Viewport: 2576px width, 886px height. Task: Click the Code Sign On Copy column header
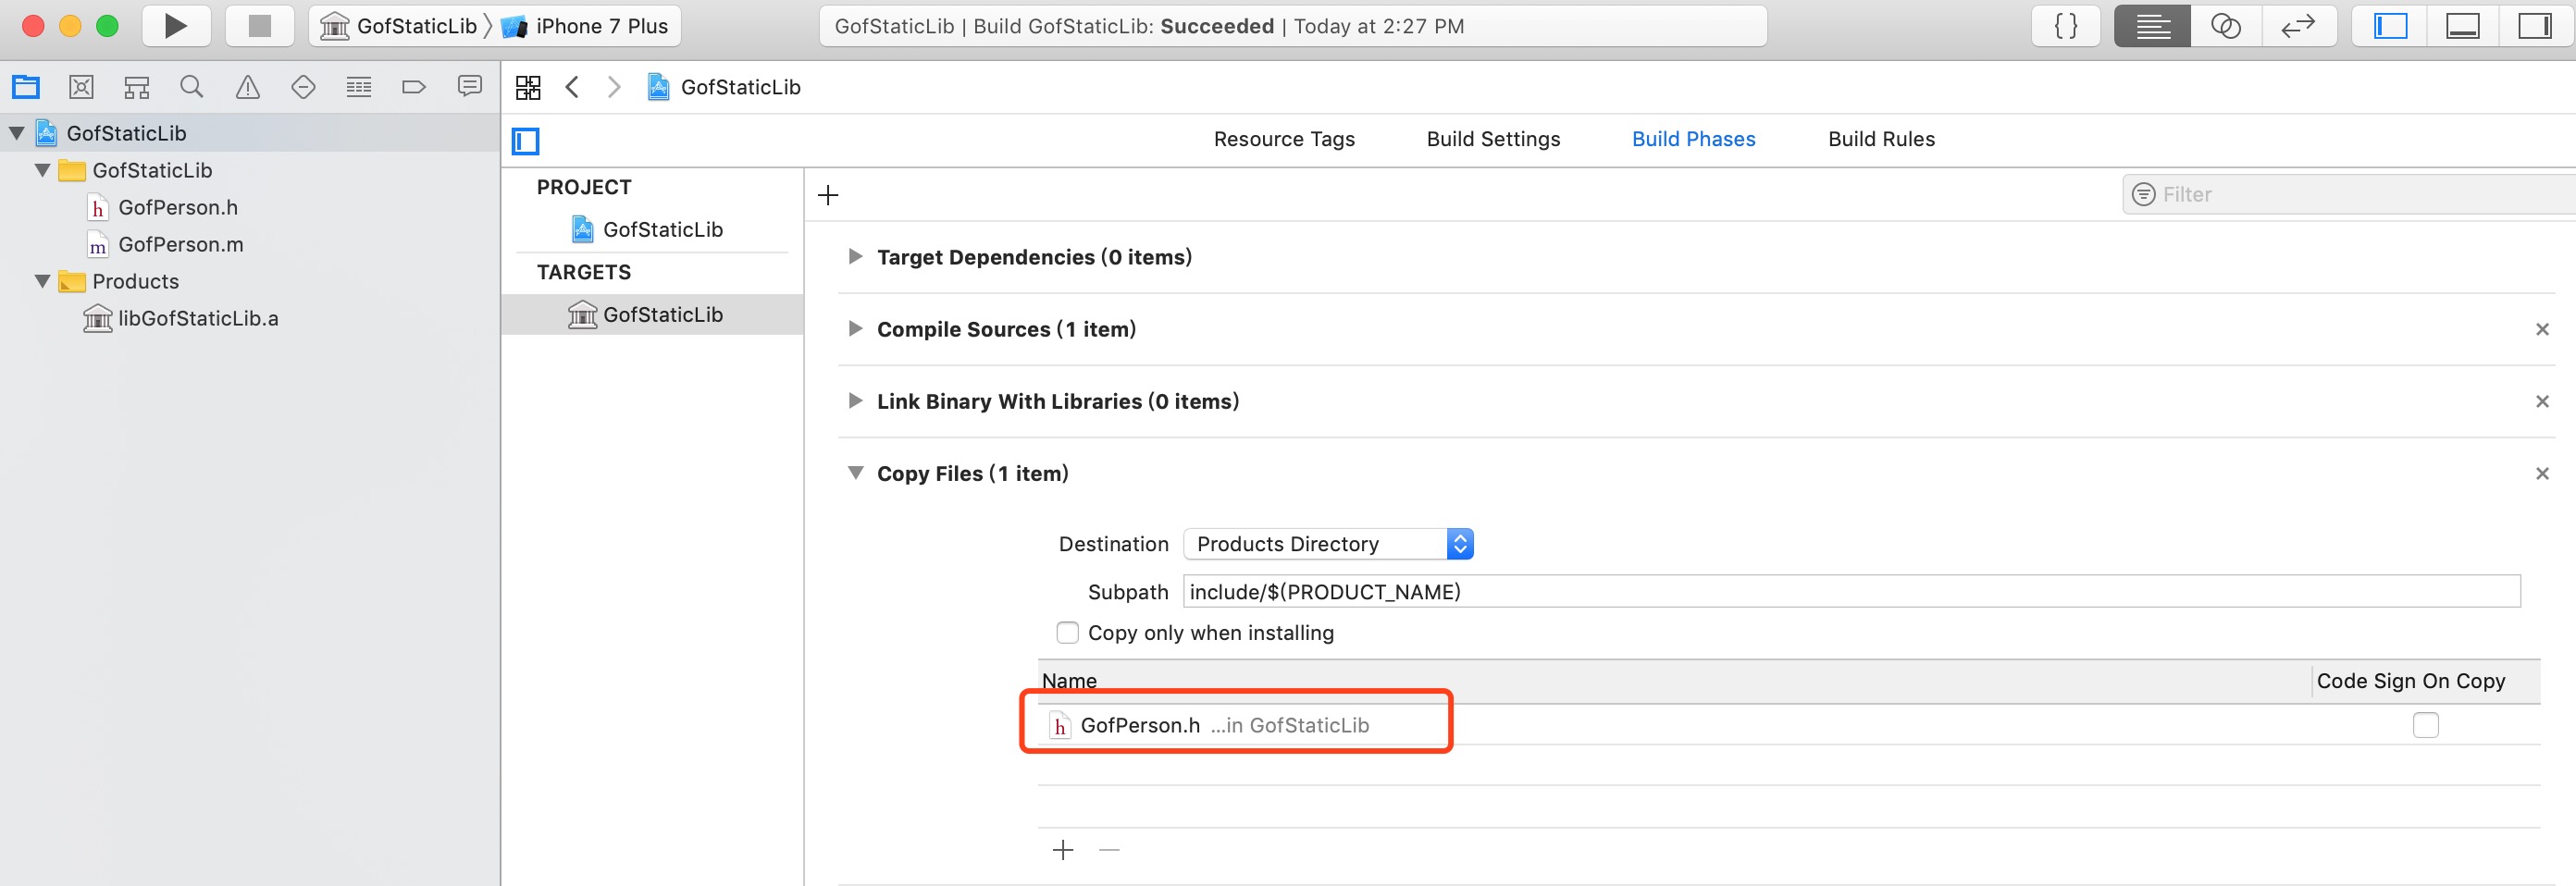pyautogui.click(x=2411, y=681)
